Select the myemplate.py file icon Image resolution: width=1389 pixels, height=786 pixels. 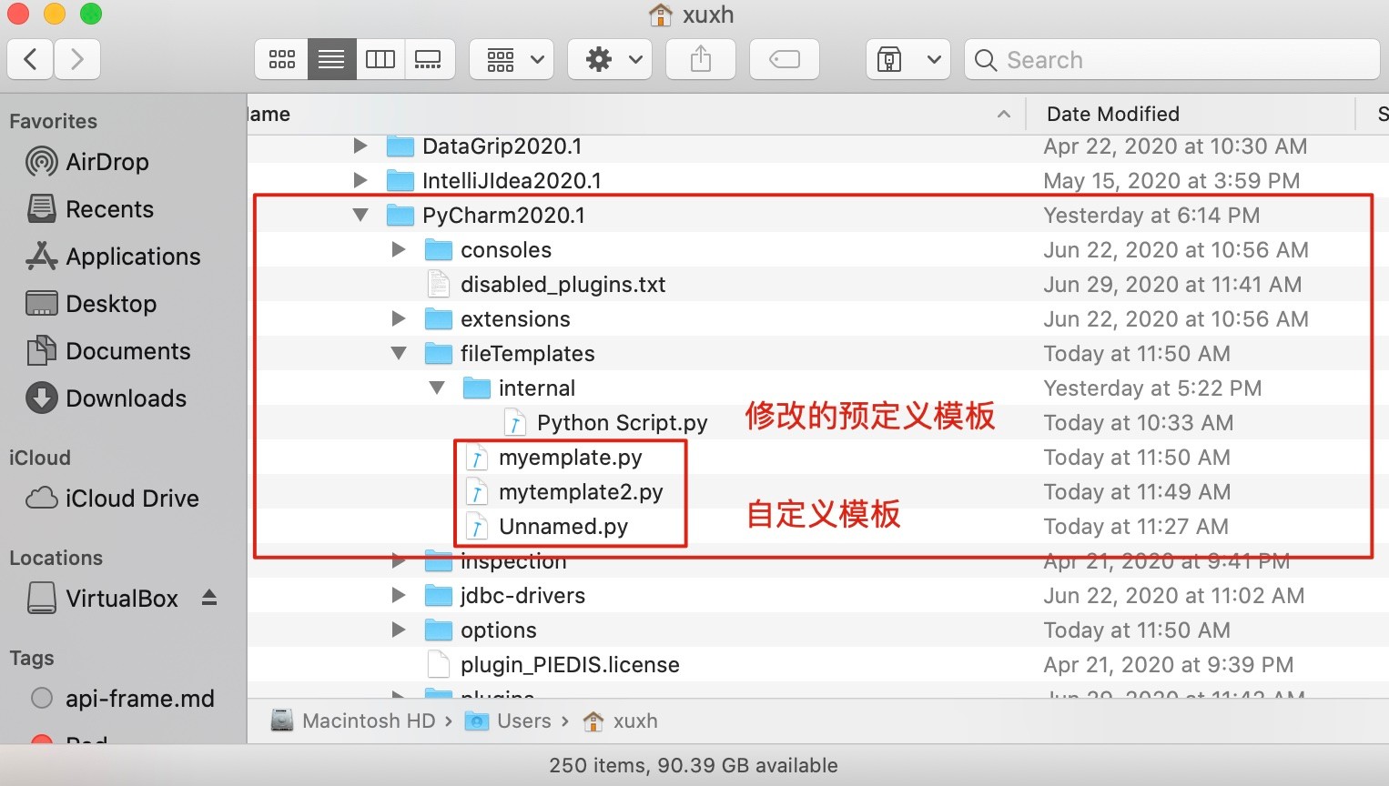477,457
